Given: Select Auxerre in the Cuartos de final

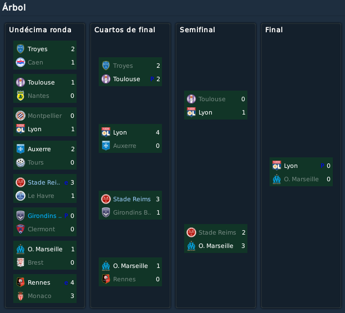Looking at the screenshot, I should click(x=125, y=146).
